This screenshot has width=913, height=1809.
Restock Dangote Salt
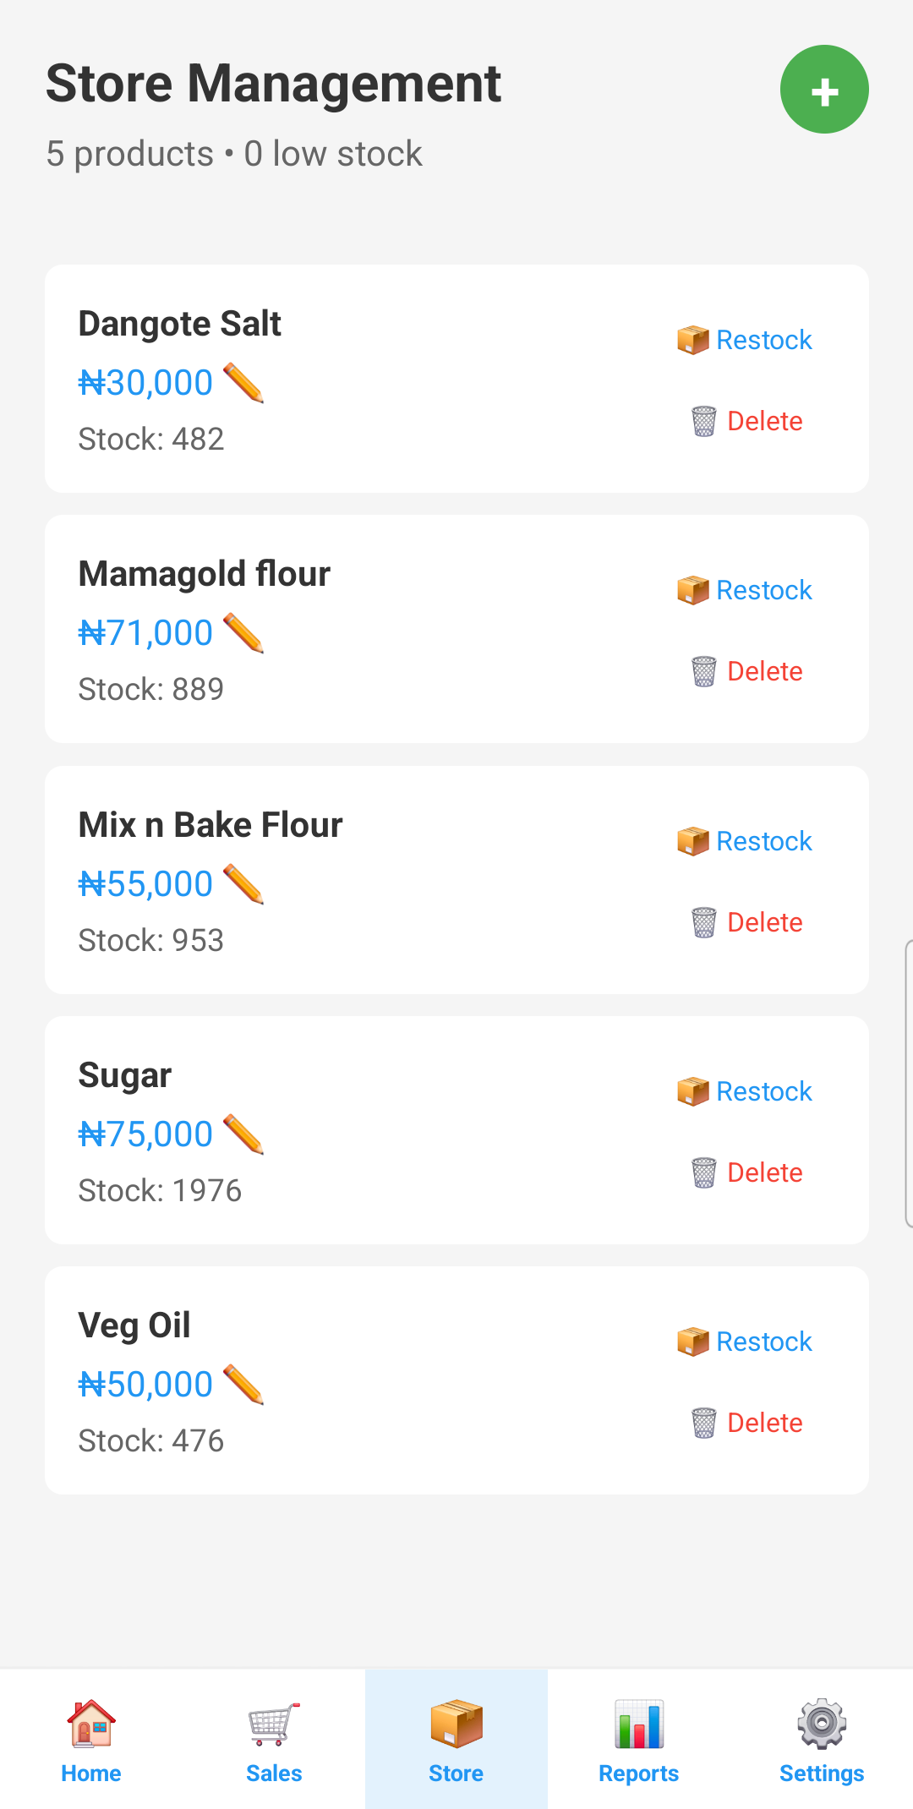(745, 340)
